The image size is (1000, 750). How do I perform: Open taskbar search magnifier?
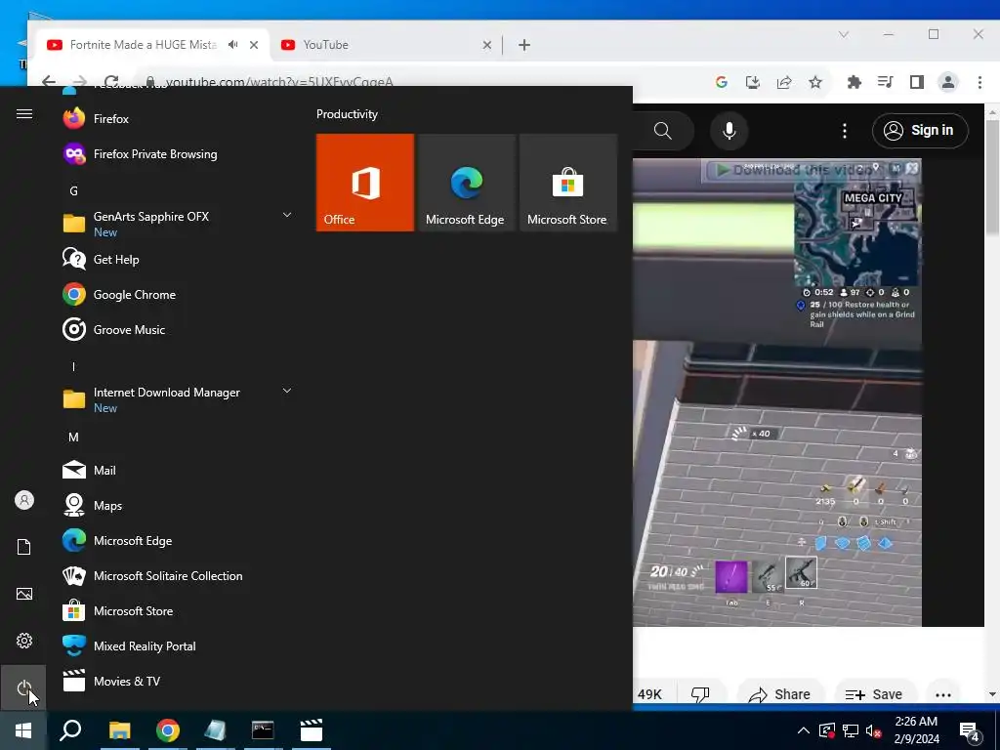click(x=70, y=730)
